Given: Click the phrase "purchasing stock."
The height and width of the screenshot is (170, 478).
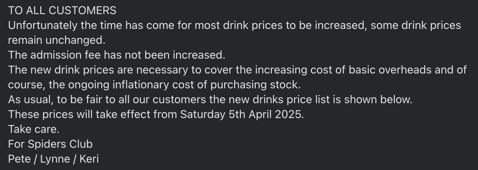Looking at the screenshot, I should coord(255,85).
